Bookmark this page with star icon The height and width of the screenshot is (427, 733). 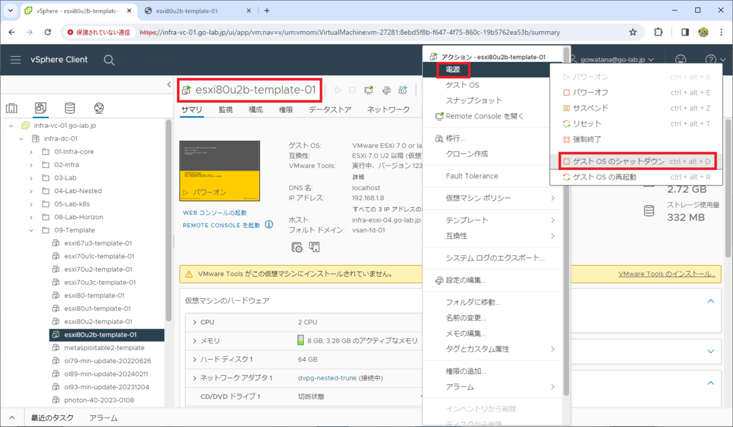tap(633, 32)
